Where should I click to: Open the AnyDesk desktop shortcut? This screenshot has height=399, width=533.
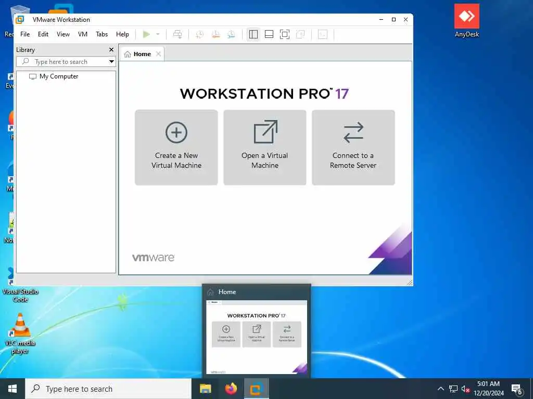click(467, 20)
